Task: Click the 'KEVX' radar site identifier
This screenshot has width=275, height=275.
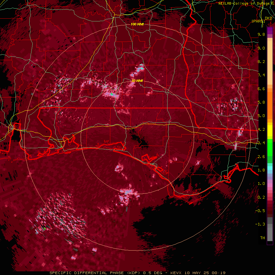Action: [177, 273]
